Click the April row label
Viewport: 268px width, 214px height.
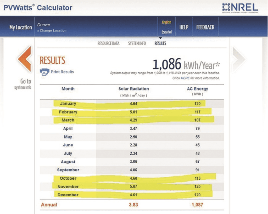pos(68,129)
